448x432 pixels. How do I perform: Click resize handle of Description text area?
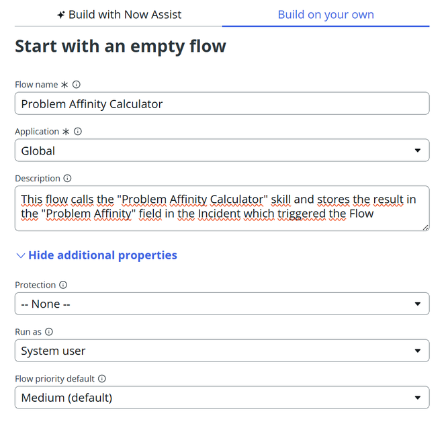pos(426,228)
